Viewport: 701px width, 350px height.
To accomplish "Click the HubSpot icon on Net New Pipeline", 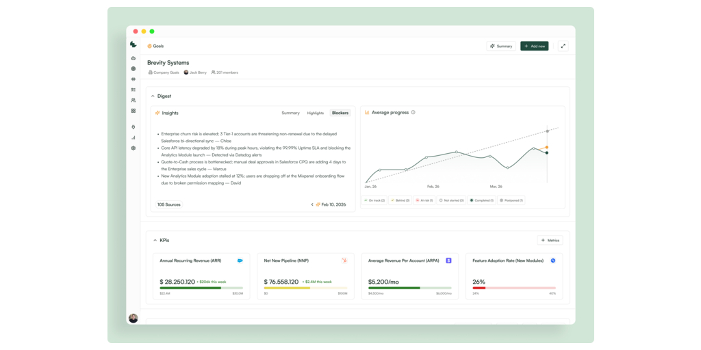I will (x=344, y=260).
